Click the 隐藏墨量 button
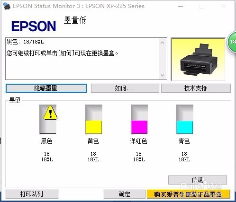This screenshot has width=236, height=202. [46, 88]
